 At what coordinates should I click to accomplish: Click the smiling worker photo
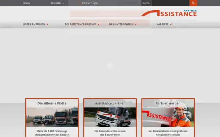click(168, 117)
